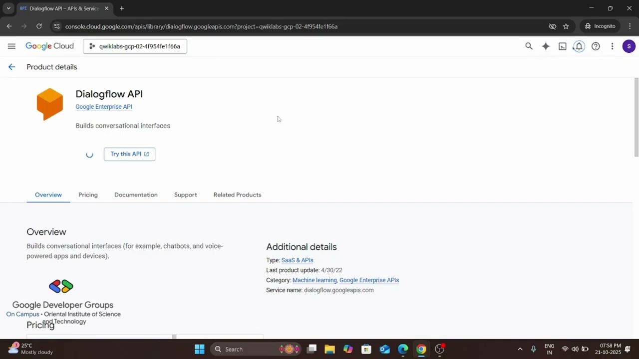
Task: Open the Chrome three-dot menu
Action: [x=630, y=26]
